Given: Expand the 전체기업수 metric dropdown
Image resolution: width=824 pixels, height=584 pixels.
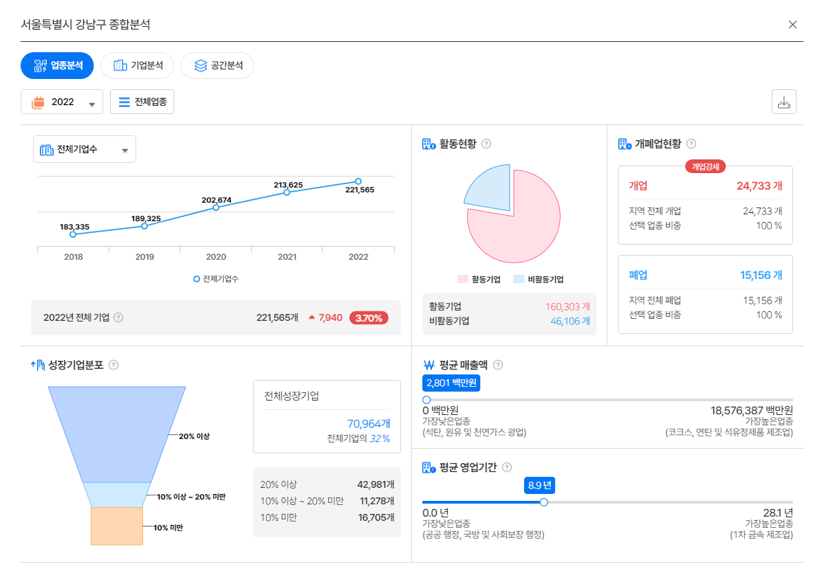Looking at the screenshot, I should click(x=85, y=150).
